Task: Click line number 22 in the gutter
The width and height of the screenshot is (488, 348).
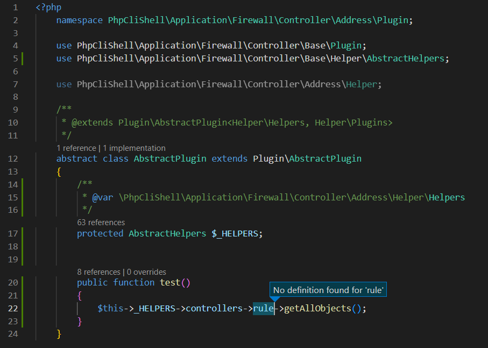Action: [14, 309]
